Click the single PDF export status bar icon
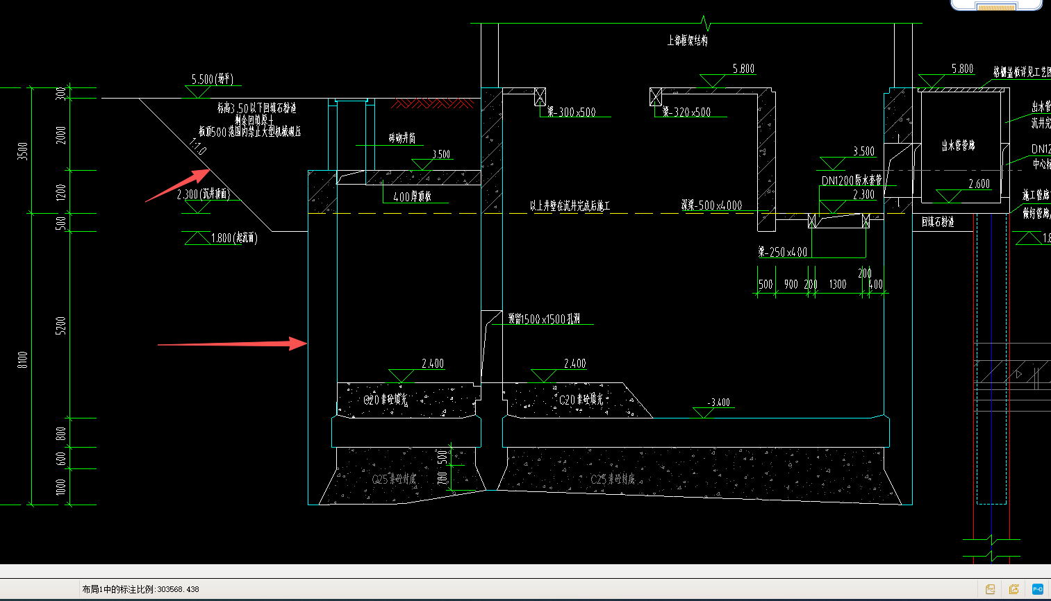The image size is (1051, 601). [991, 589]
